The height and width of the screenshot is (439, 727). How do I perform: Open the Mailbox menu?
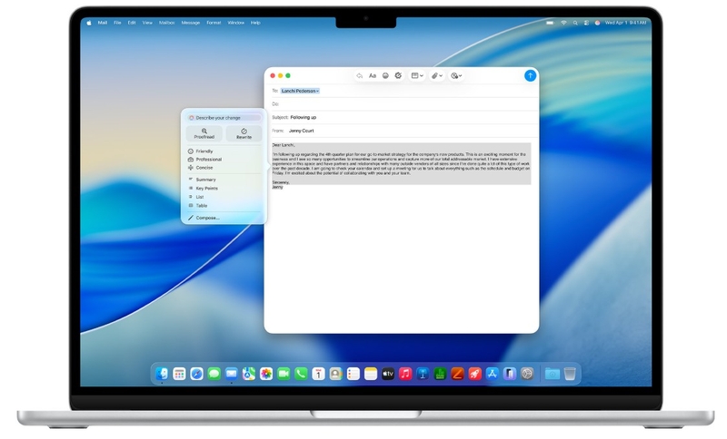coord(166,22)
